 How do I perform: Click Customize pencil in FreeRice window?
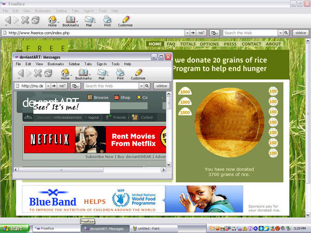click(x=126, y=20)
